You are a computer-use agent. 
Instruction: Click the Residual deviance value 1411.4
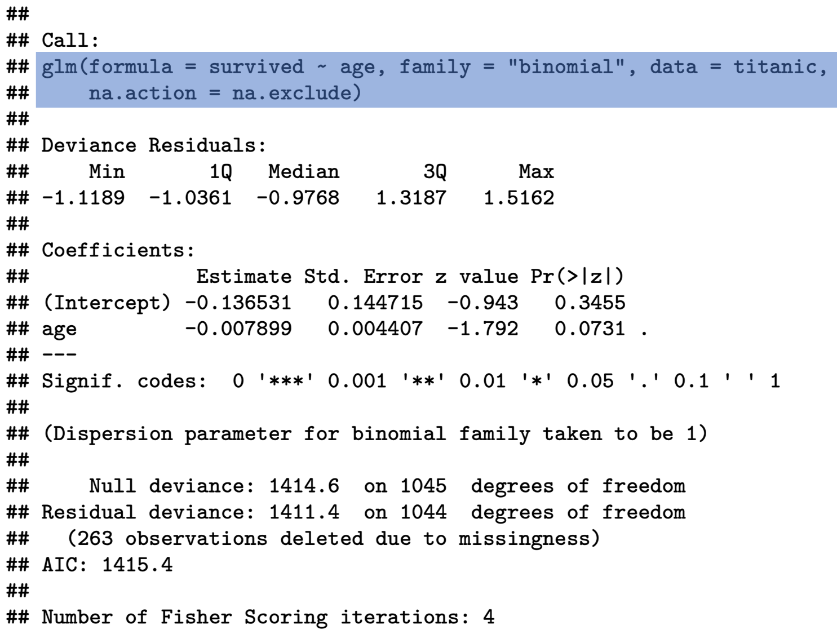(x=304, y=512)
